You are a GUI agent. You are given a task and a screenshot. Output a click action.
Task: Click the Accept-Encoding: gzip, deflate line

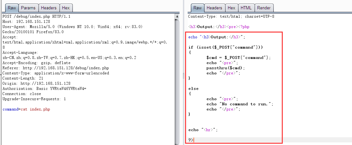[36, 63]
